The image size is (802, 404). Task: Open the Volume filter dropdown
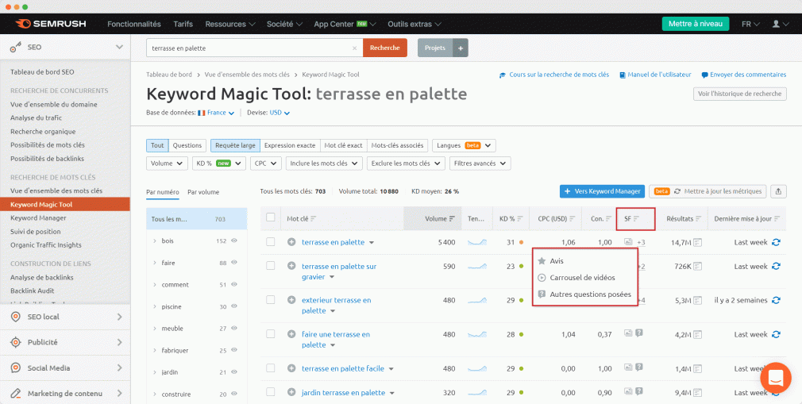click(167, 164)
